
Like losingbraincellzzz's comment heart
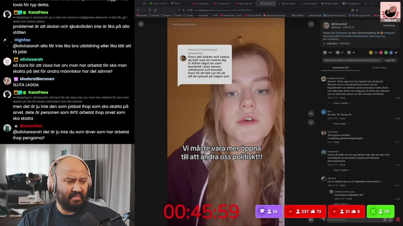(x=395, y=98)
